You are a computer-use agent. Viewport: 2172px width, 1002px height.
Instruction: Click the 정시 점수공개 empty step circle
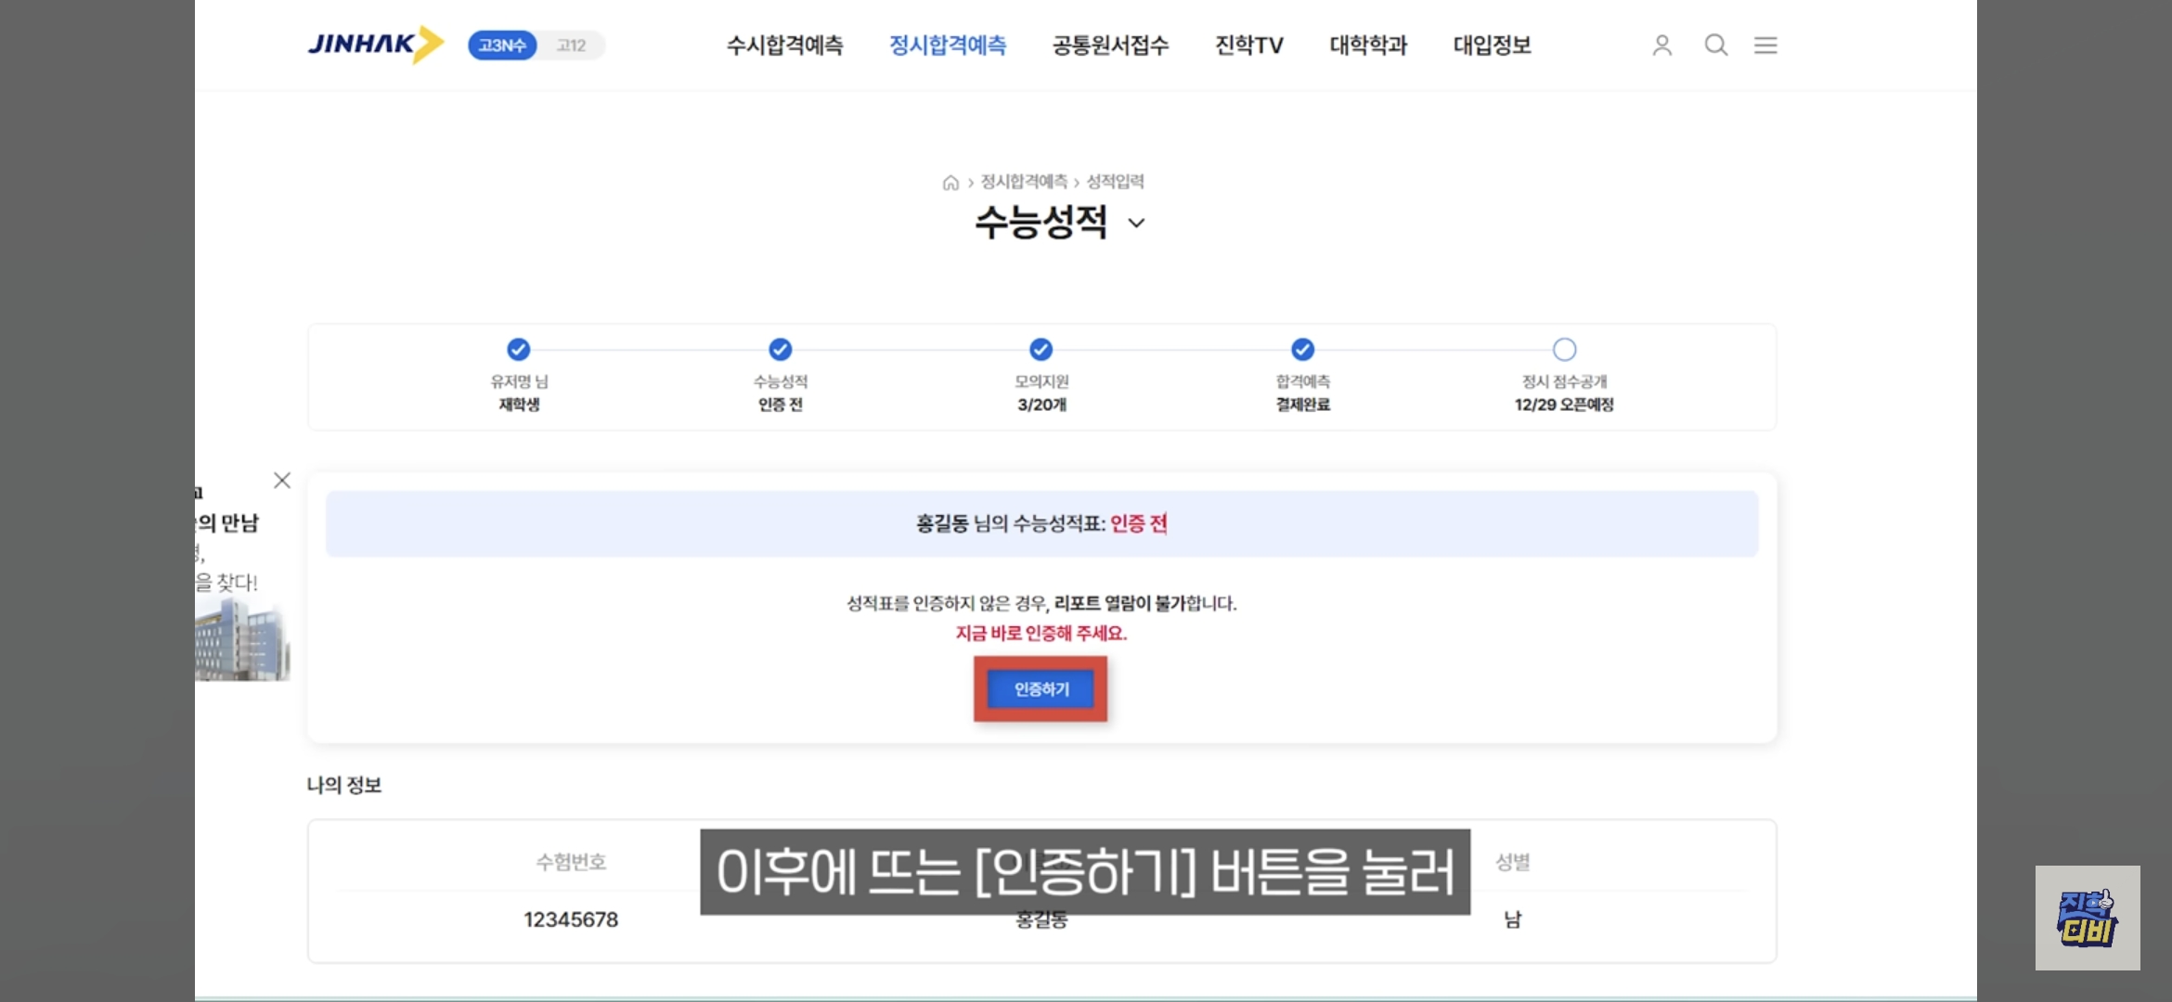(x=1564, y=350)
